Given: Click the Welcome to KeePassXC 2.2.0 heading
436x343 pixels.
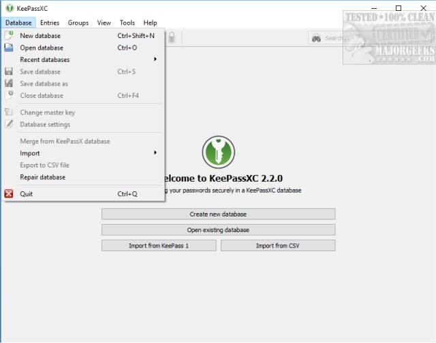Looking at the screenshot, I should click(x=224, y=178).
